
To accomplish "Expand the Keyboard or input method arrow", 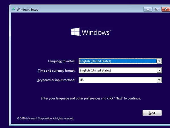I will (159, 80).
